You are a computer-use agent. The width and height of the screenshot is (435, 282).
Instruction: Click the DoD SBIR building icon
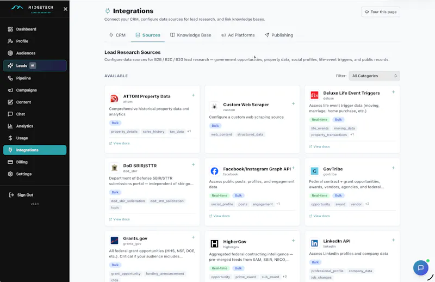click(x=114, y=168)
